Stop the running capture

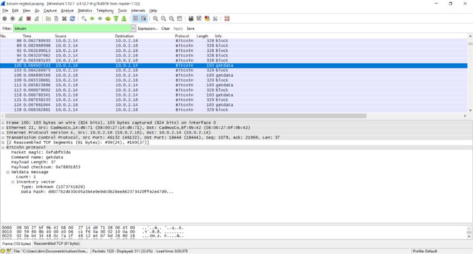click(x=28, y=19)
